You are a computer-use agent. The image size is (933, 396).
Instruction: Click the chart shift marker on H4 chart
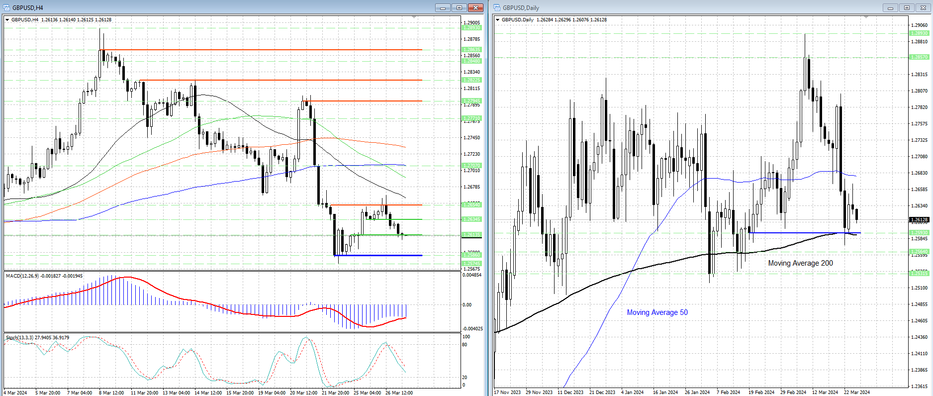tap(414, 17)
